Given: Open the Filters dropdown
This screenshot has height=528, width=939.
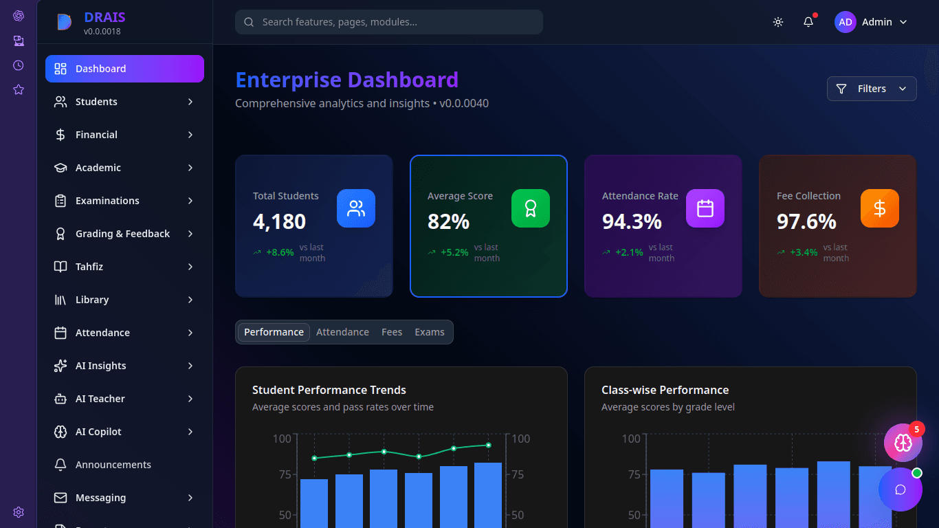Looking at the screenshot, I should [x=871, y=89].
